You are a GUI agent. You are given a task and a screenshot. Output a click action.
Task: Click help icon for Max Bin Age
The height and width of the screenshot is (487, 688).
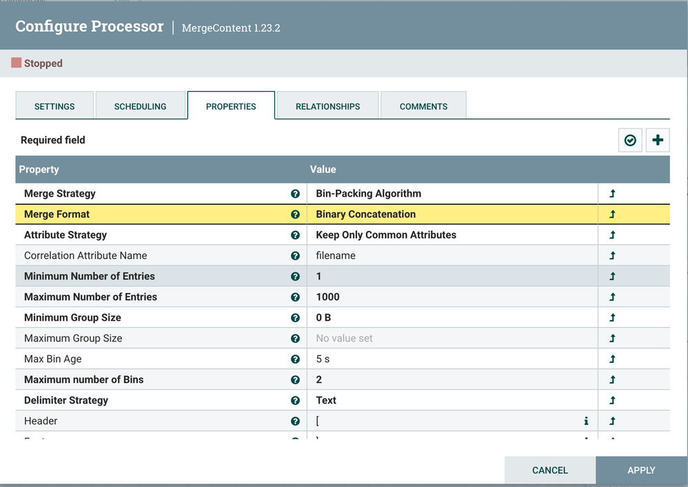point(296,359)
